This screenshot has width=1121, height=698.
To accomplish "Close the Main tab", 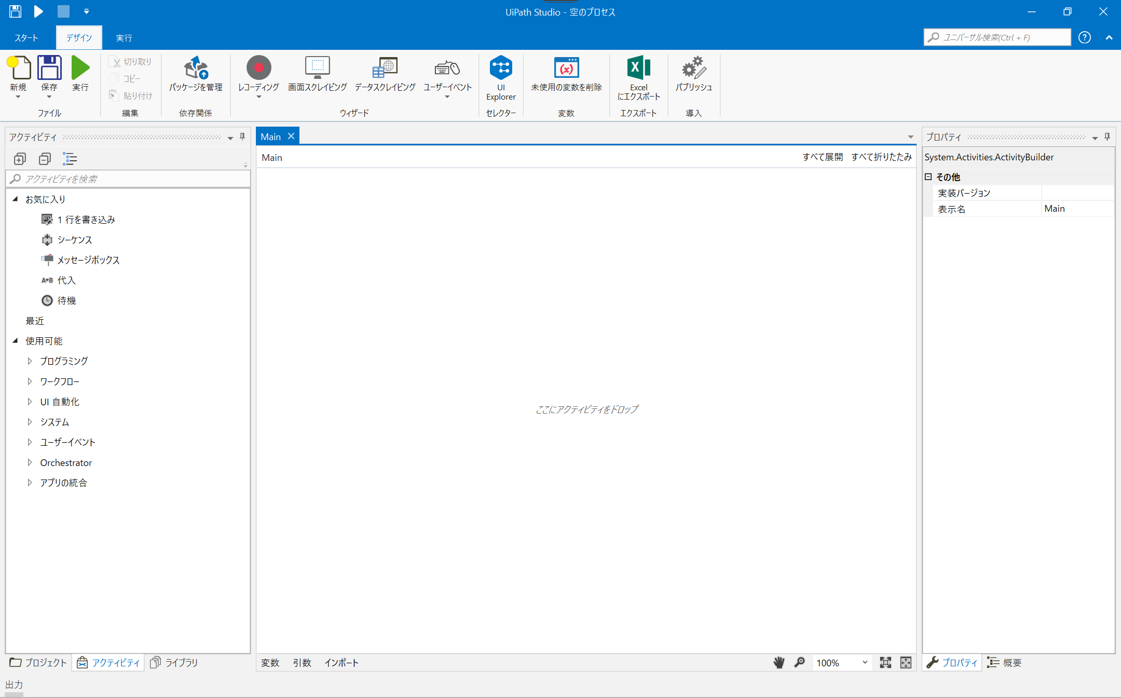I will coord(291,136).
